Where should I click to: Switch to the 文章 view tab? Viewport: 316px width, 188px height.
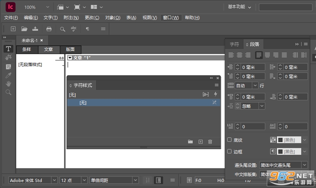48,50
